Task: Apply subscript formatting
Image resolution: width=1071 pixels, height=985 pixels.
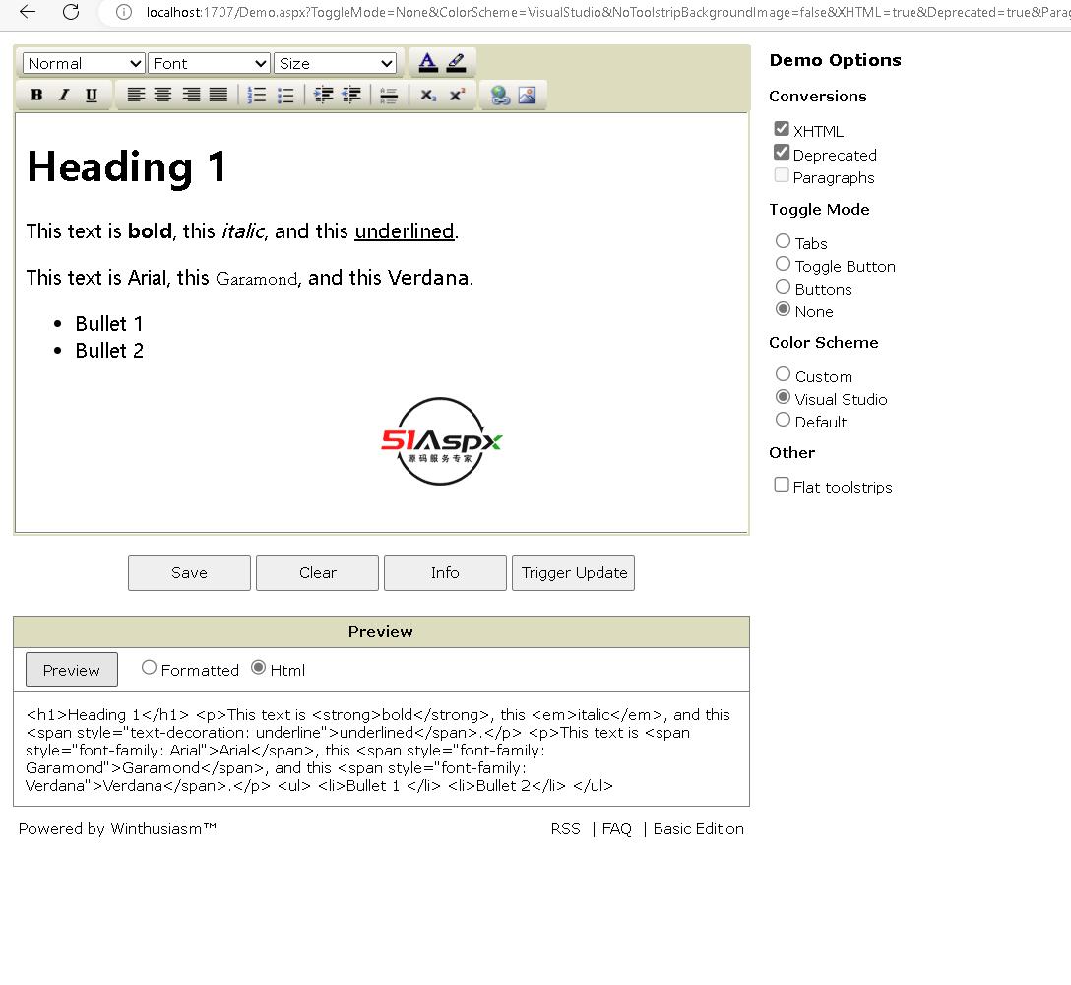Action: pyautogui.click(x=427, y=95)
